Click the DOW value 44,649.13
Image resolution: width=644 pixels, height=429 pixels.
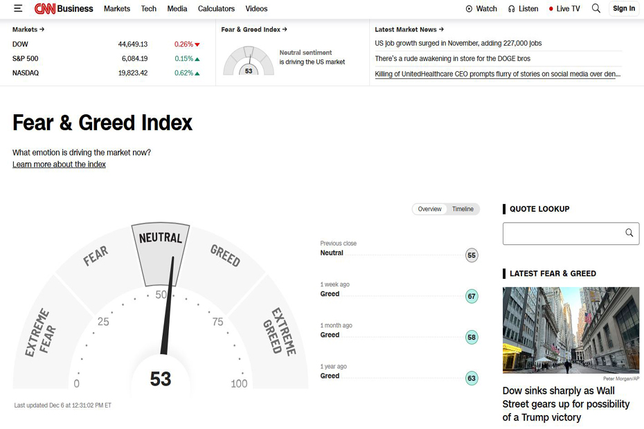[133, 44]
